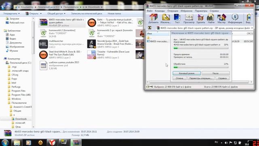Viewport: 259px width, 146px height.
Task: Open the WinRAR Справка menu
Action: (214, 11)
